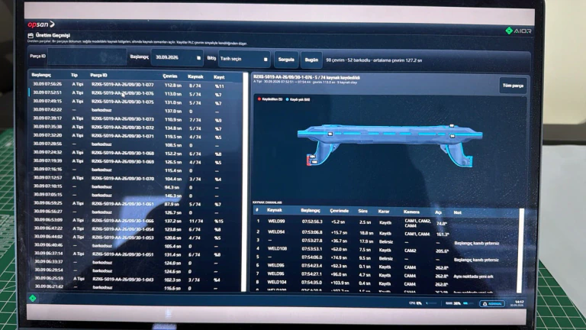Open the Bitiş Tarih seçin date picker
Image resolution: width=586 pixels, height=330 pixels.
tap(244, 59)
